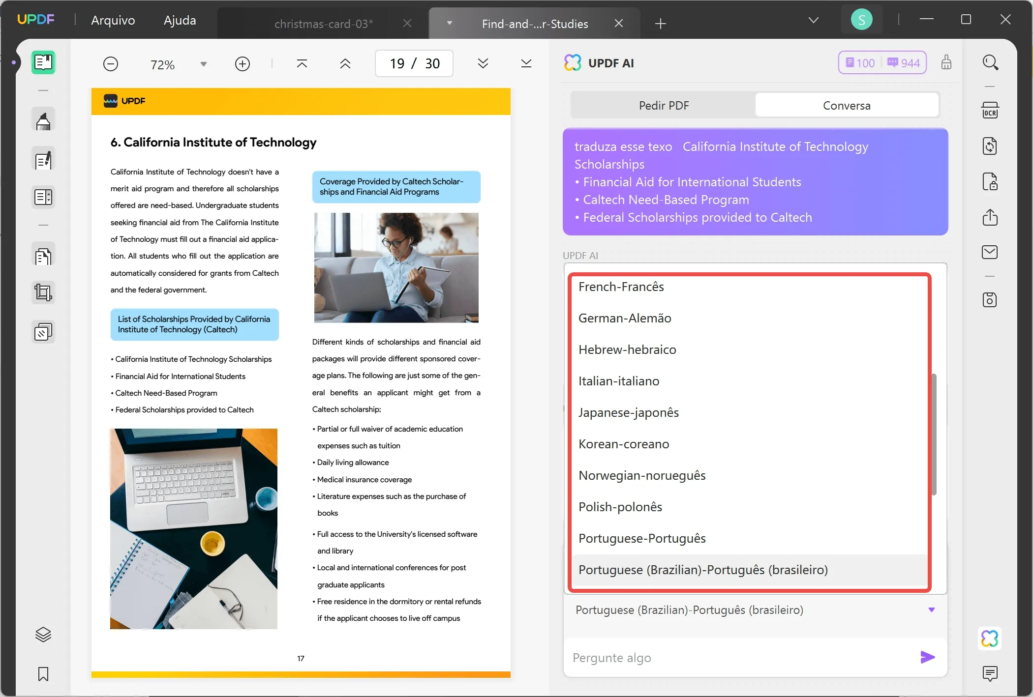1033x697 pixels.
Task: Switch to the Pedir PDF tab
Action: click(x=664, y=105)
